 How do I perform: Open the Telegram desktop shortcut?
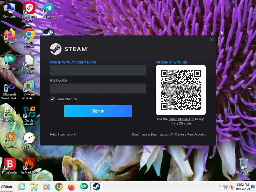point(49,10)
